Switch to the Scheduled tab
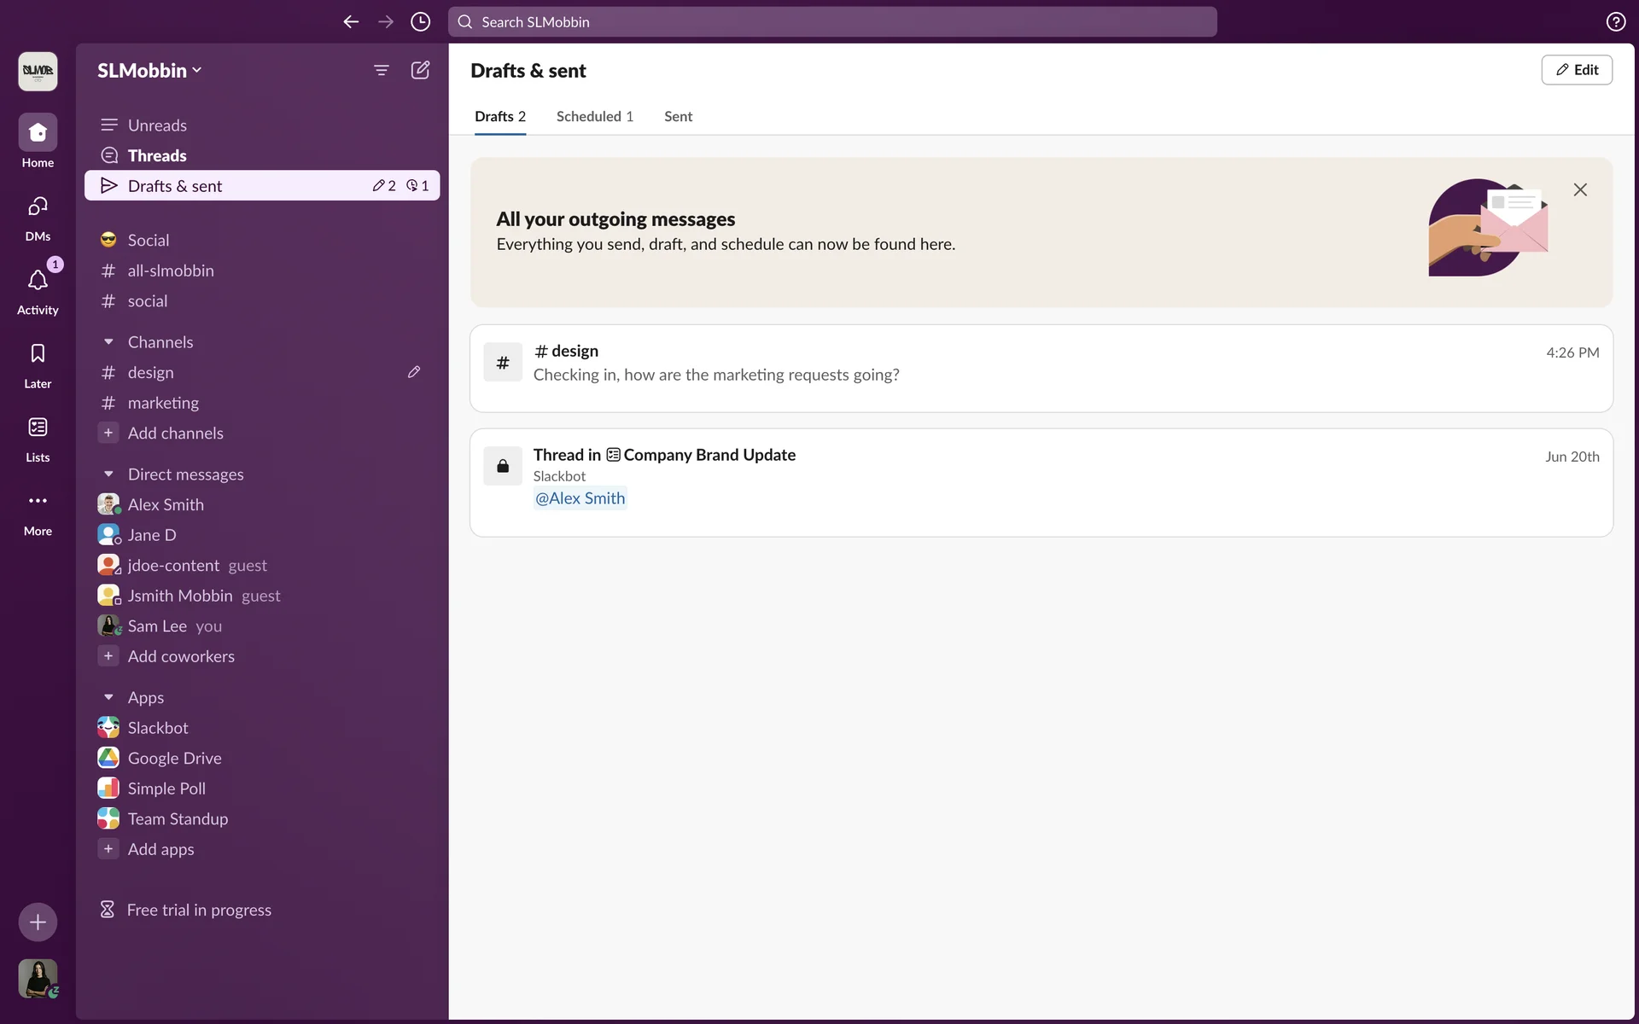Viewport: 1639px width, 1024px height. pos(594,117)
